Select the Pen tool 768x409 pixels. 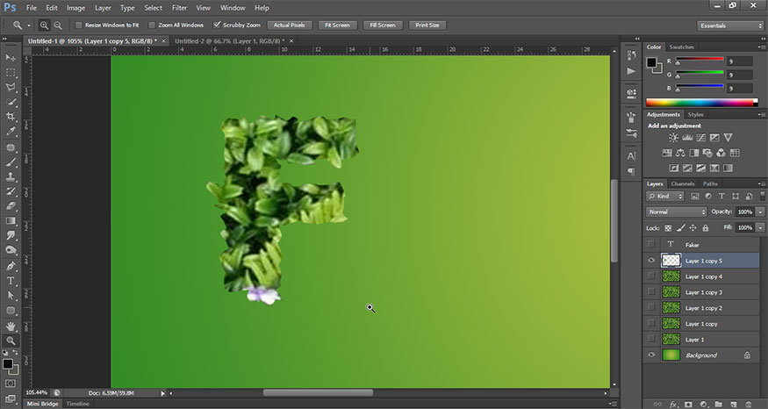pyautogui.click(x=11, y=267)
